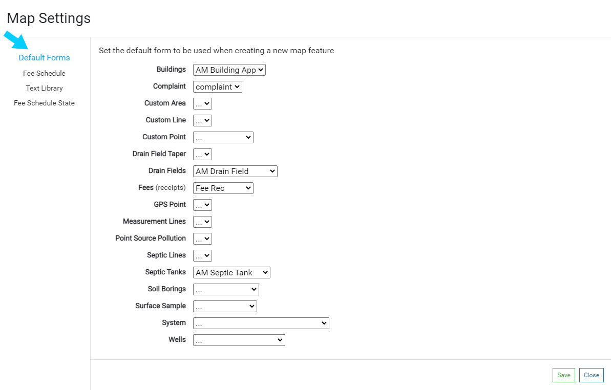This screenshot has height=390, width=611.
Task: Open the Drain Fields form dropdown
Action: coord(235,171)
